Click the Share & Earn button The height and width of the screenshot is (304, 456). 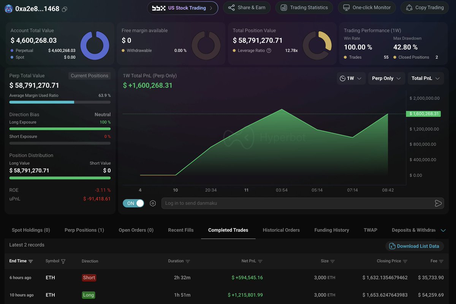click(x=247, y=8)
